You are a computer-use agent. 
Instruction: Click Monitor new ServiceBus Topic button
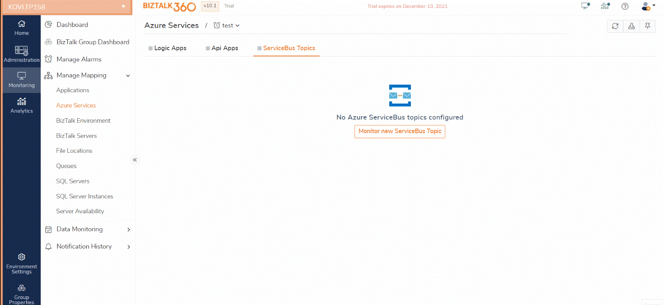(x=400, y=131)
